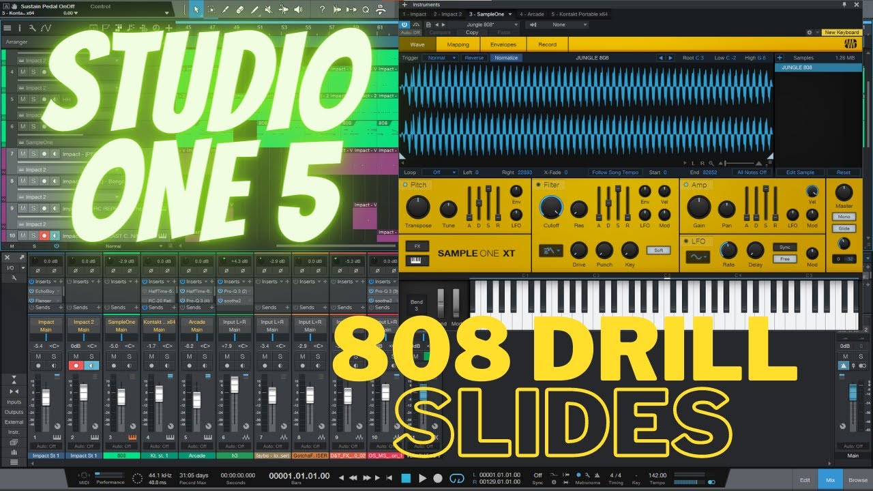The height and width of the screenshot is (491, 873).
Task: Open the LFO waveform shape dropdown
Action: (x=697, y=257)
